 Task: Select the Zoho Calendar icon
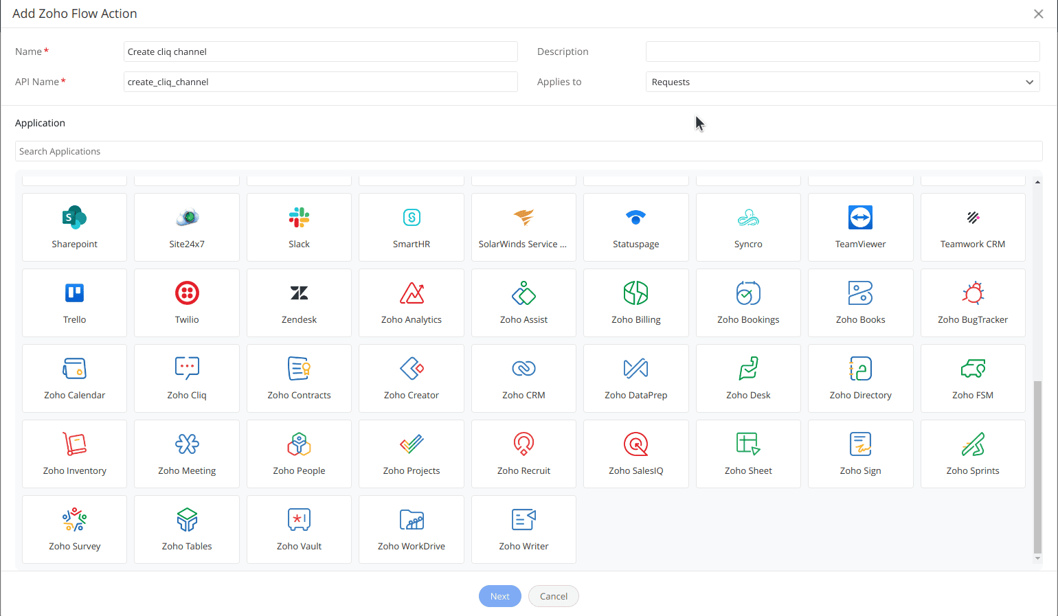pyautogui.click(x=74, y=378)
